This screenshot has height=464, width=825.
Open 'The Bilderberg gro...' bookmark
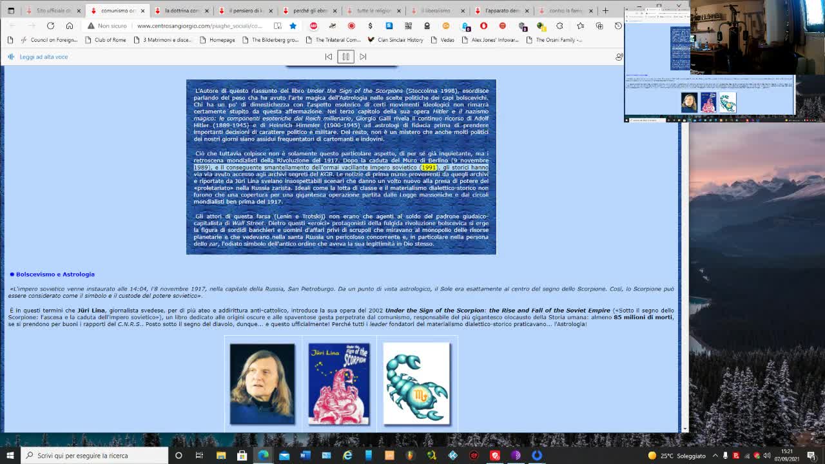click(271, 40)
